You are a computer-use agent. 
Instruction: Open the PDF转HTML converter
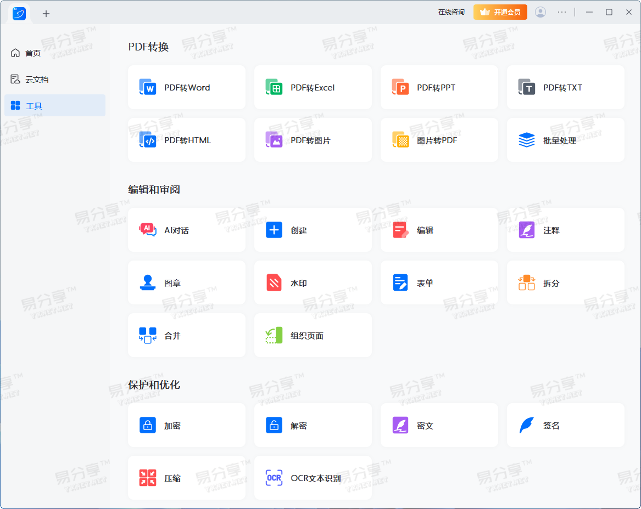click(x=186, y=140)
